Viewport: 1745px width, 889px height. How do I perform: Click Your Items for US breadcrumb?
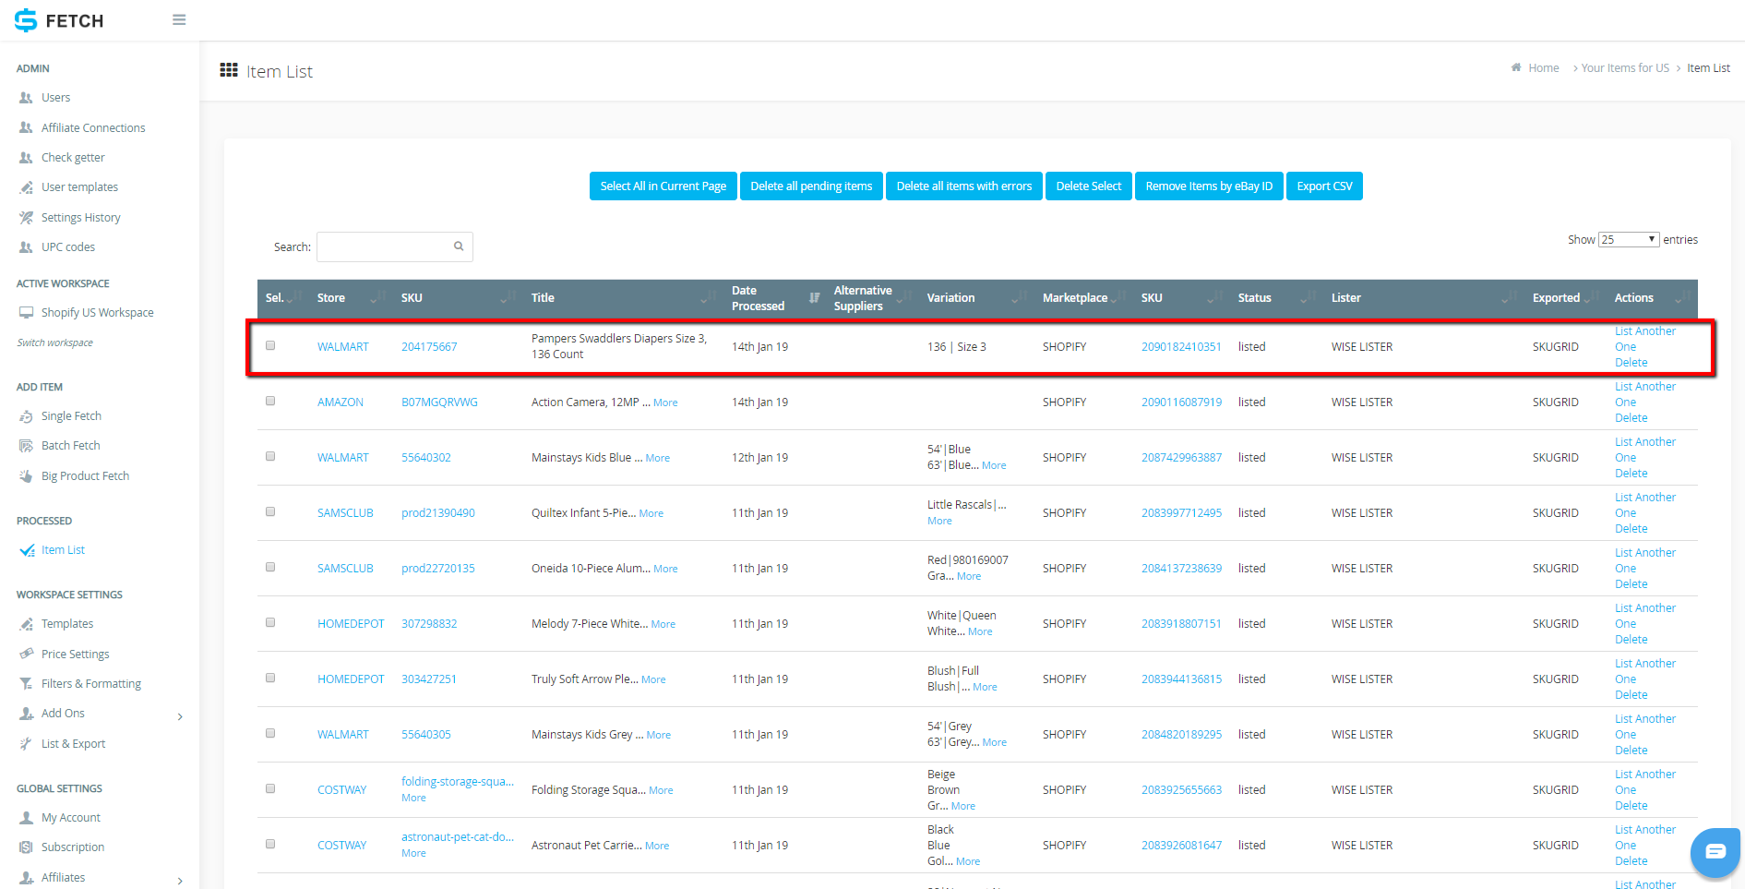click(x=1625, y=68)
